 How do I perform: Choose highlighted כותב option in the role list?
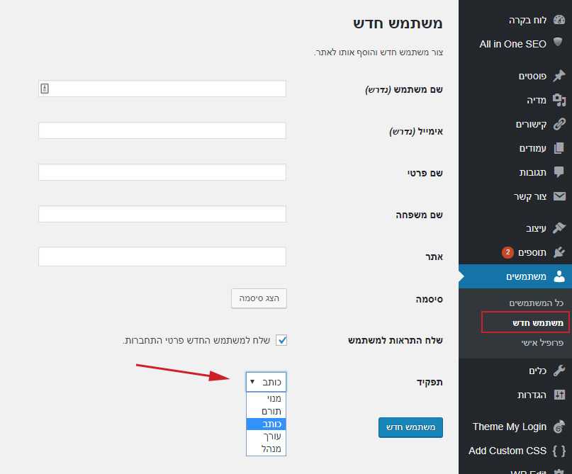click(266, 424)
